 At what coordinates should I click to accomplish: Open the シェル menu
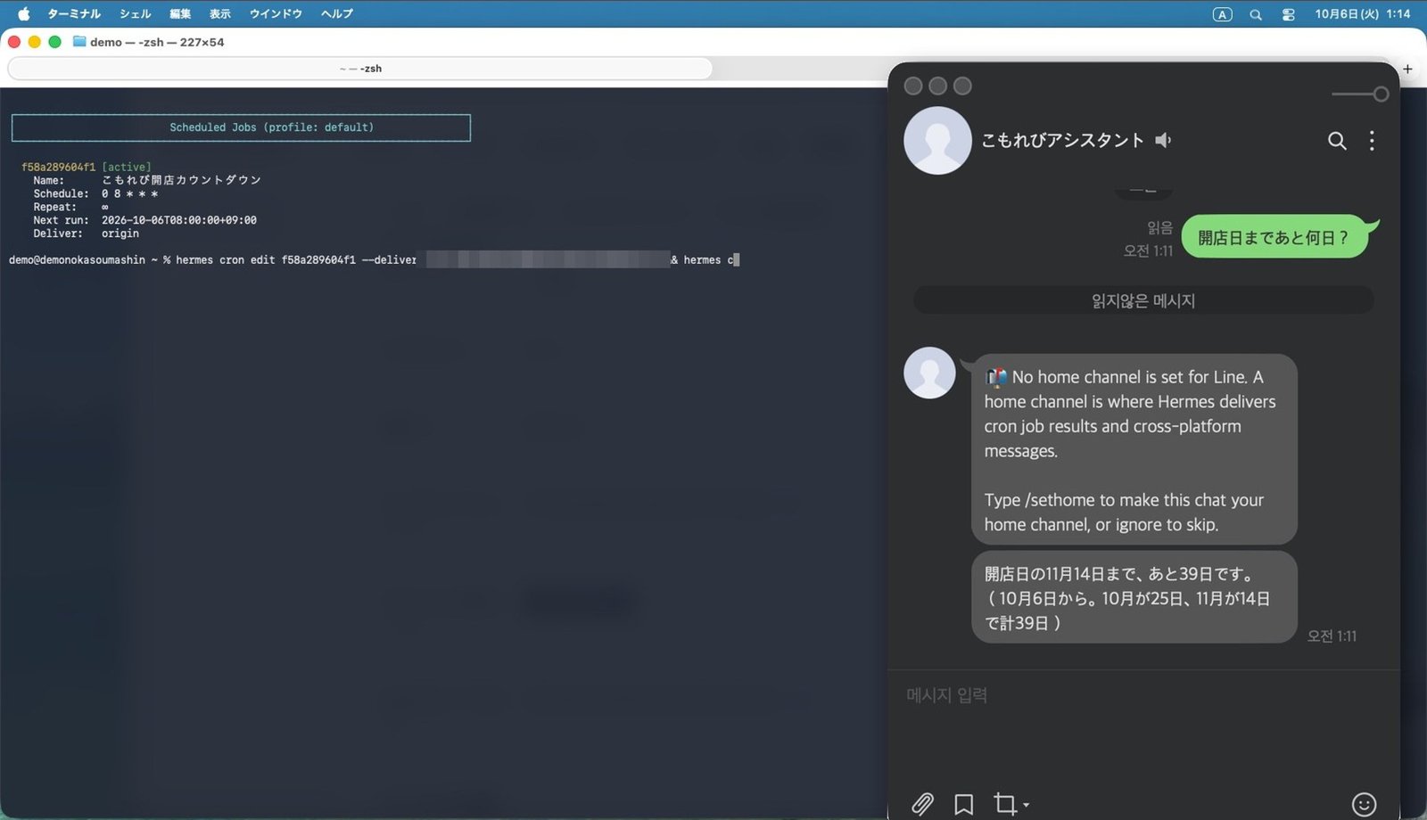coord(136,13)
